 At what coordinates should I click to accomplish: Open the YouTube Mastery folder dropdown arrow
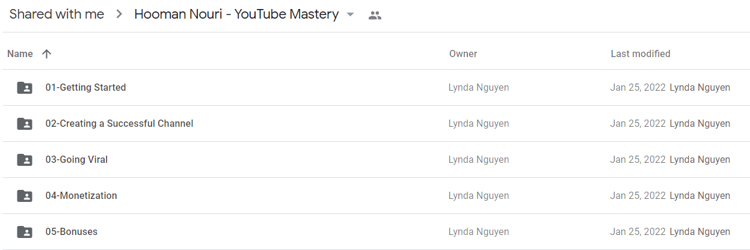coord(351,14)
